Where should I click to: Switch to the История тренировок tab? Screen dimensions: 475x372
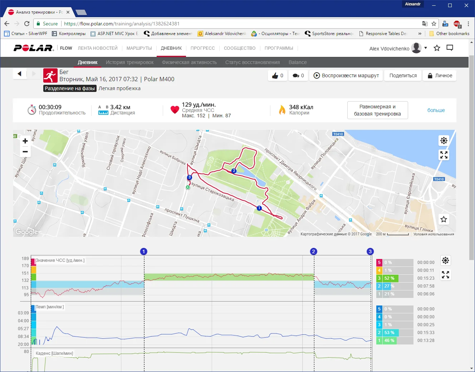click(x=129, y=62)
